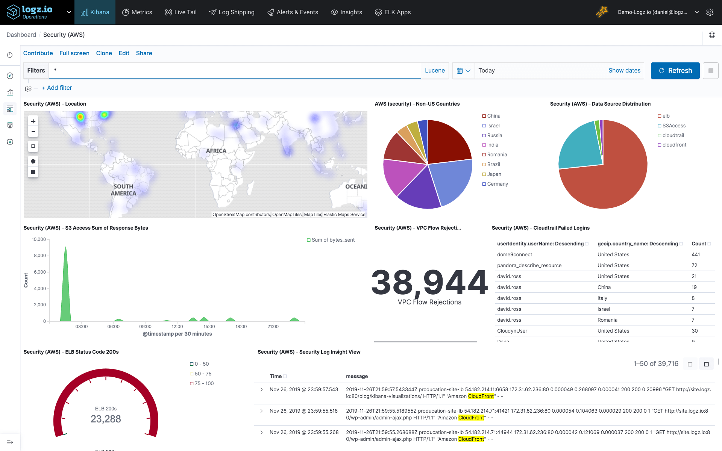Open Kibana management settings gear in sidebar
Screen dimensions: 722x451
pos(10,142)
